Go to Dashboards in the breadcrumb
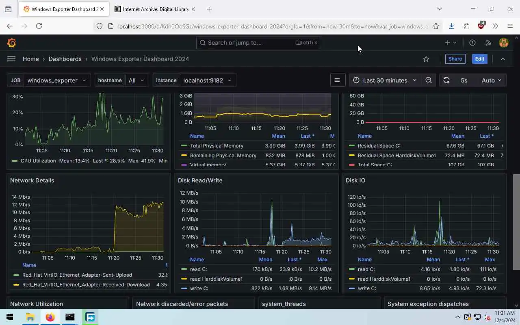The image size is (520, 325). [65, 59]
